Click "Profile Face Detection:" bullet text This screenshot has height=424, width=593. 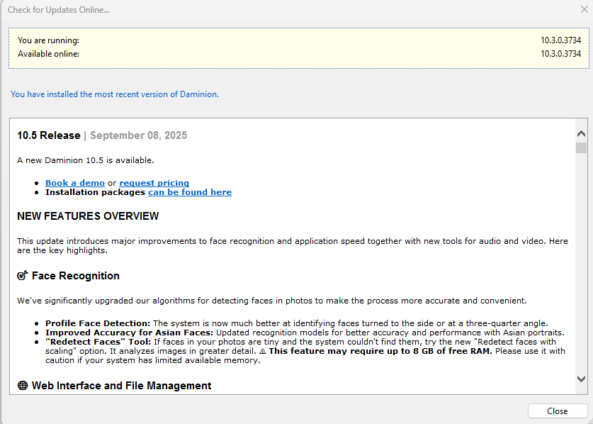[98, 323]
